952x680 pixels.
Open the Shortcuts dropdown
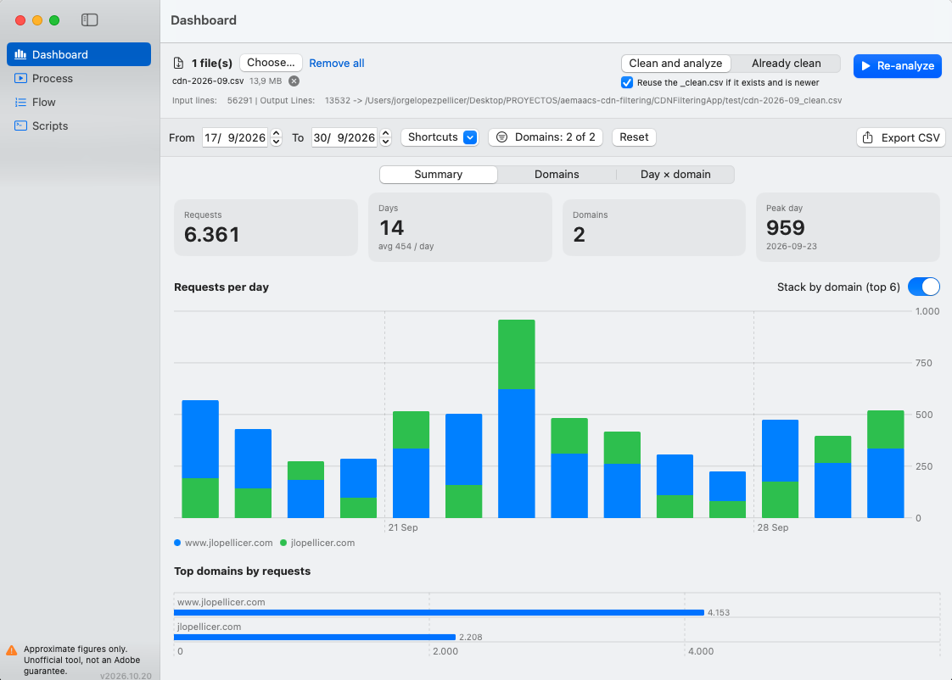point(440,137)
